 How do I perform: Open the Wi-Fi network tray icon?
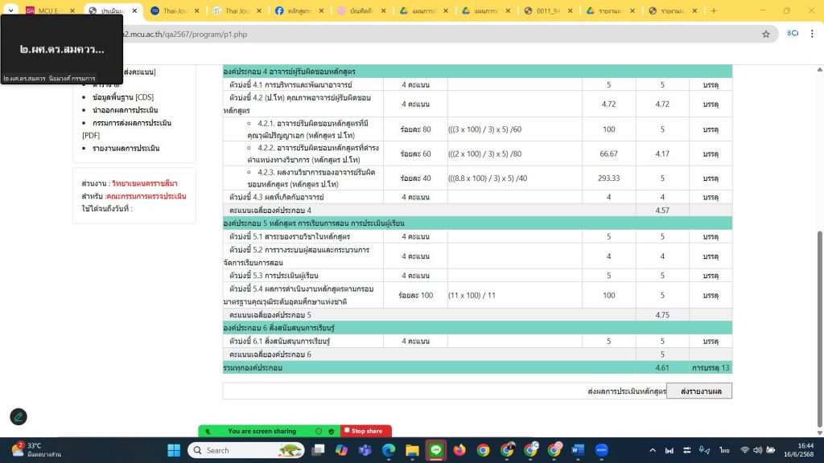pyautogui.click(x=744, y=450)
